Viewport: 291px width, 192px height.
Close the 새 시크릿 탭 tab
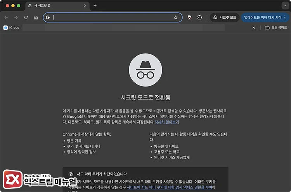coord(85,5)
